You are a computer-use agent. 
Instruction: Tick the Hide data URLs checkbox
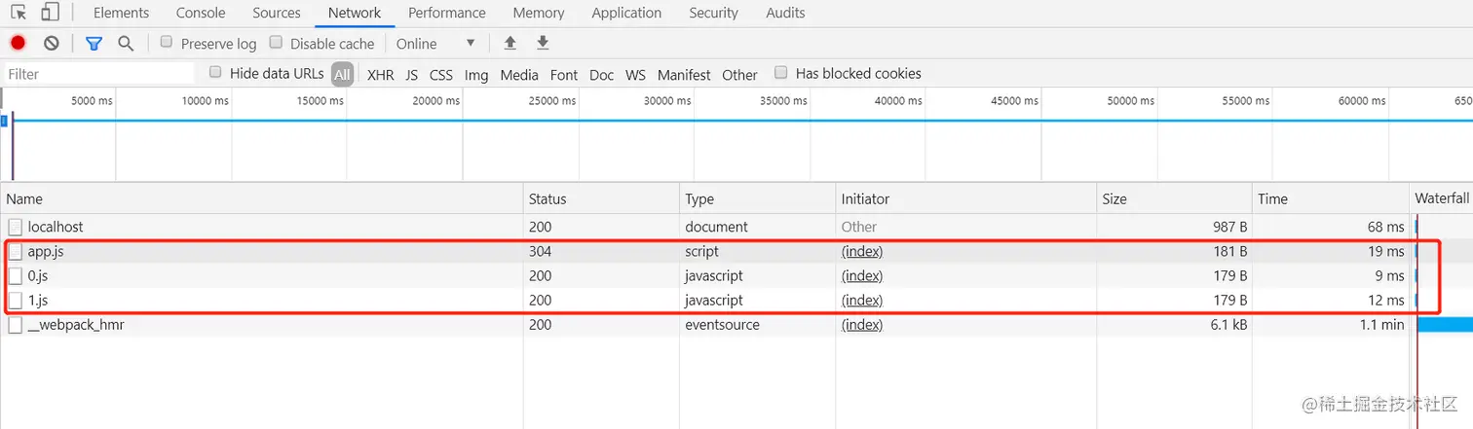215,73
